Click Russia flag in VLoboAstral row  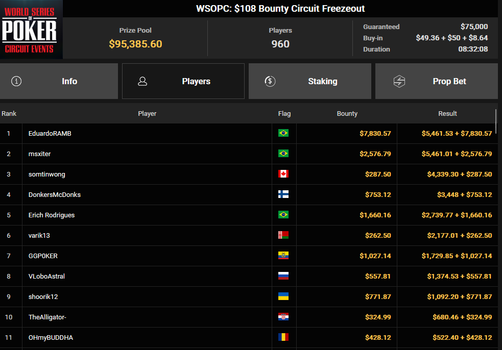283,276
